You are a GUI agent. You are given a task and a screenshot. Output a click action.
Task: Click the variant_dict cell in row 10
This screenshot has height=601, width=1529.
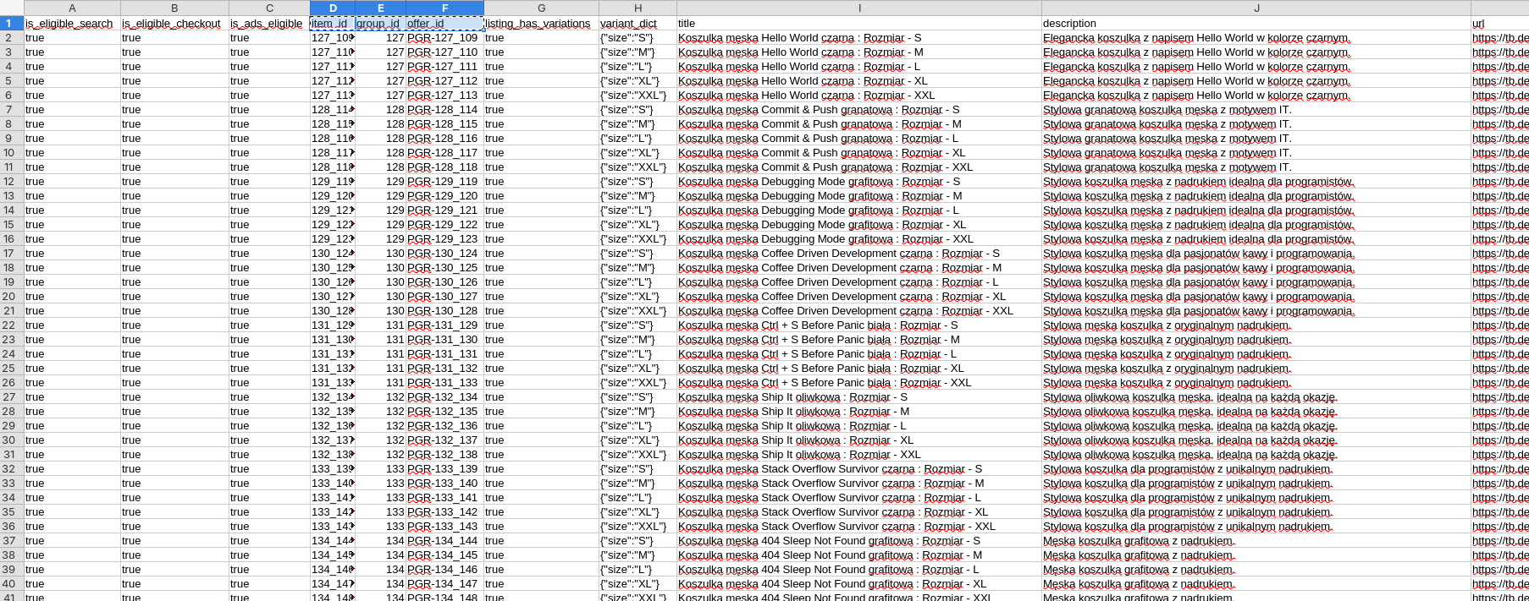tap(638, 153)
